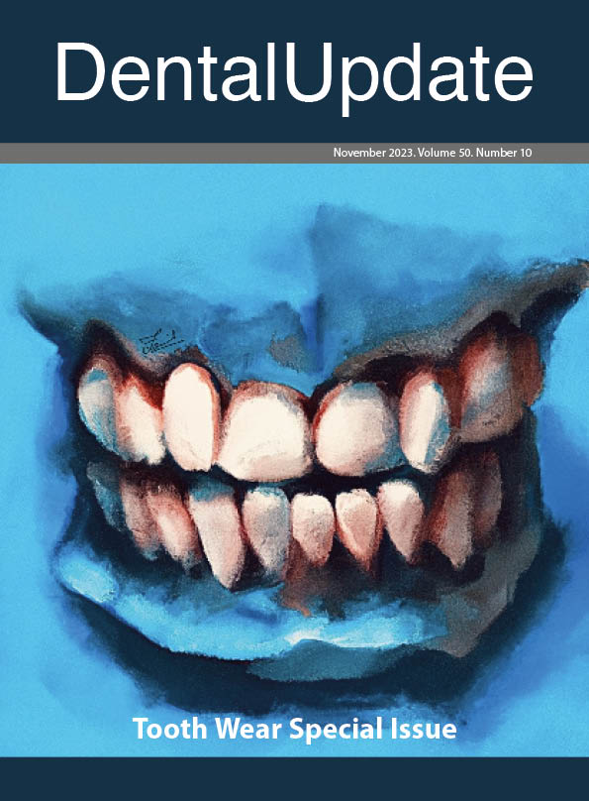
Task: Click the navy footer bar below the caption
Action: pyautogui.click(x=294, y=779)
